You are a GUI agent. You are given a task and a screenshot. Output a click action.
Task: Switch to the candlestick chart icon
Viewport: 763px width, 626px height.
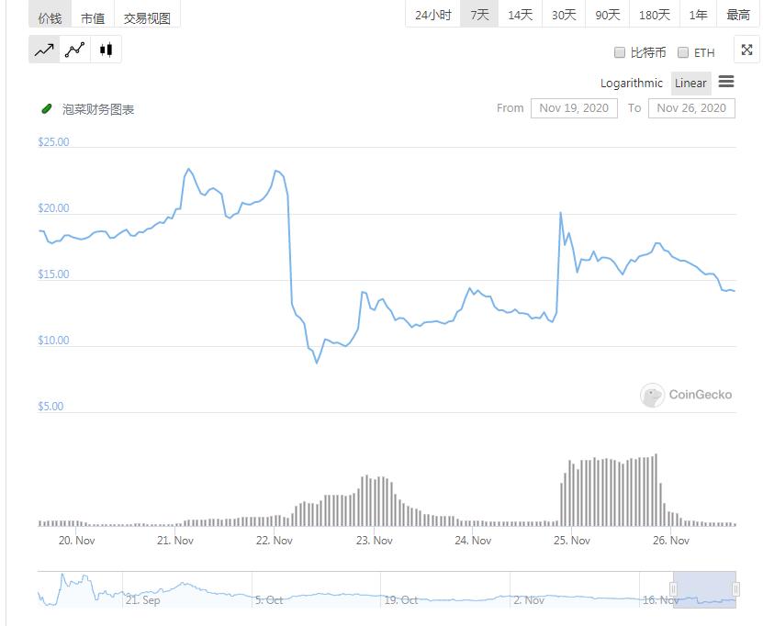click(x=106, y=50)
